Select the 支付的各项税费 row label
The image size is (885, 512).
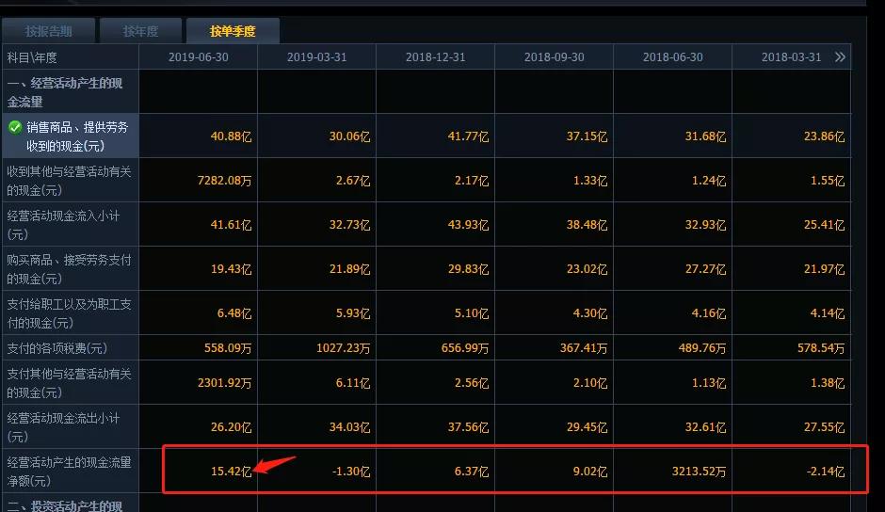click(56, 348)
